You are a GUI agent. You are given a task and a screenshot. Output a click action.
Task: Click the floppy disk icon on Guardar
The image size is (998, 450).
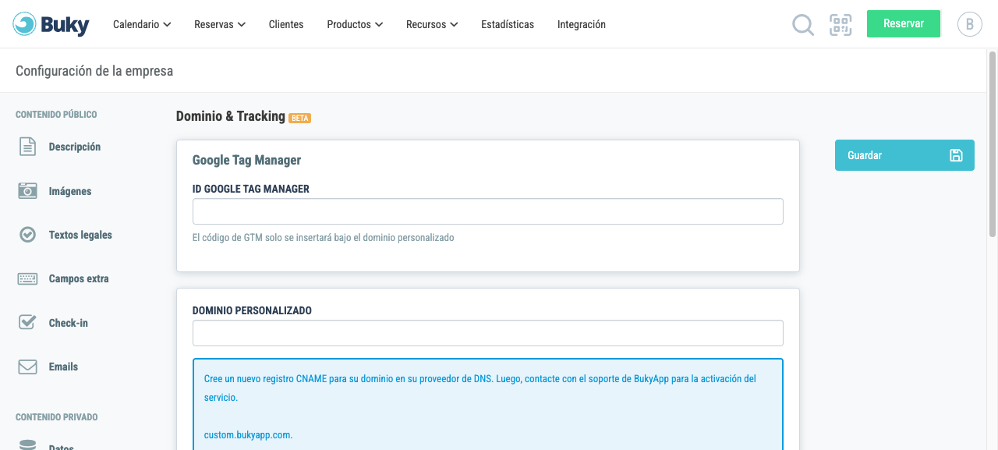(x=956, y=155)
